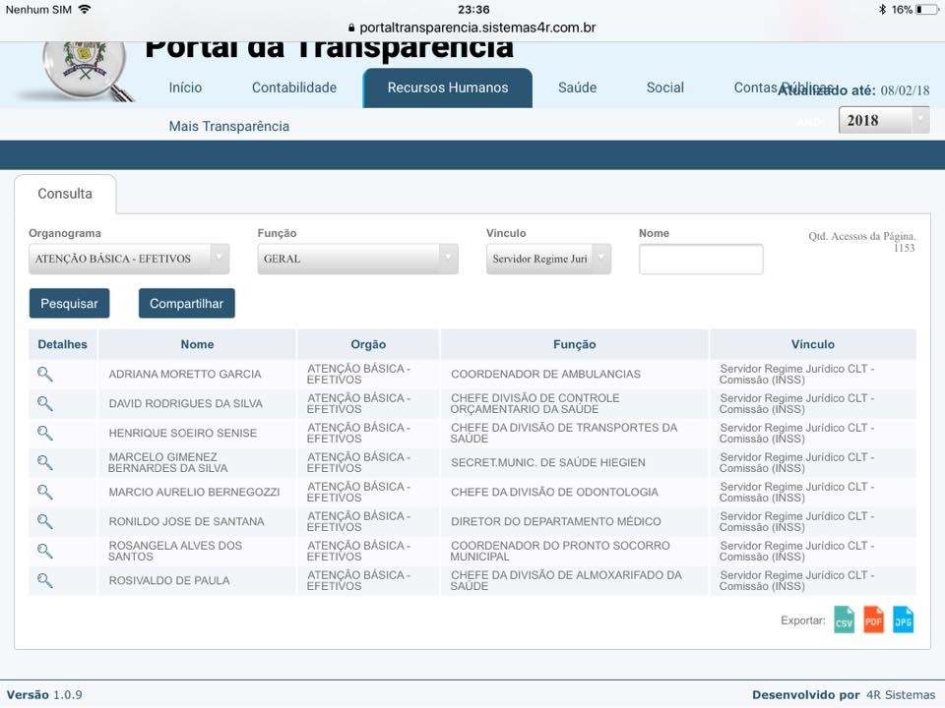The height and width of the screenshot is (708, 945).
Task: Open the Social tab
Action: click(x=665, y=88)
